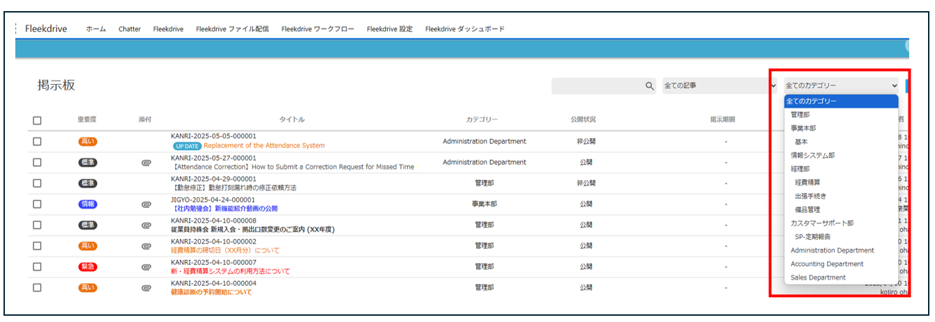The width and height of the screenshot is (935, 322).
Task: Click attachment clip icon for KANRI-2025-04-10-000002
Action: [x=146, y=246]
